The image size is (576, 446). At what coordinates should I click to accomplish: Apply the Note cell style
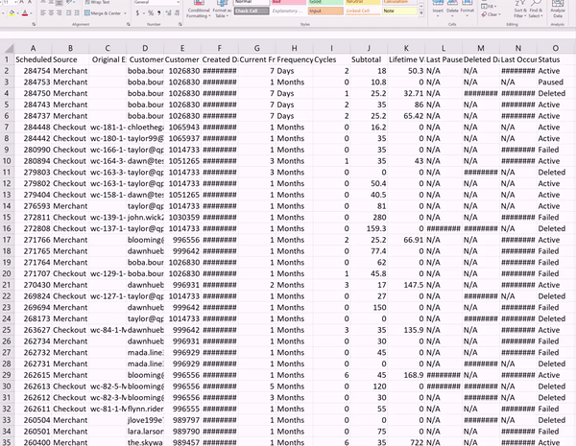click(x=399, y=11)
